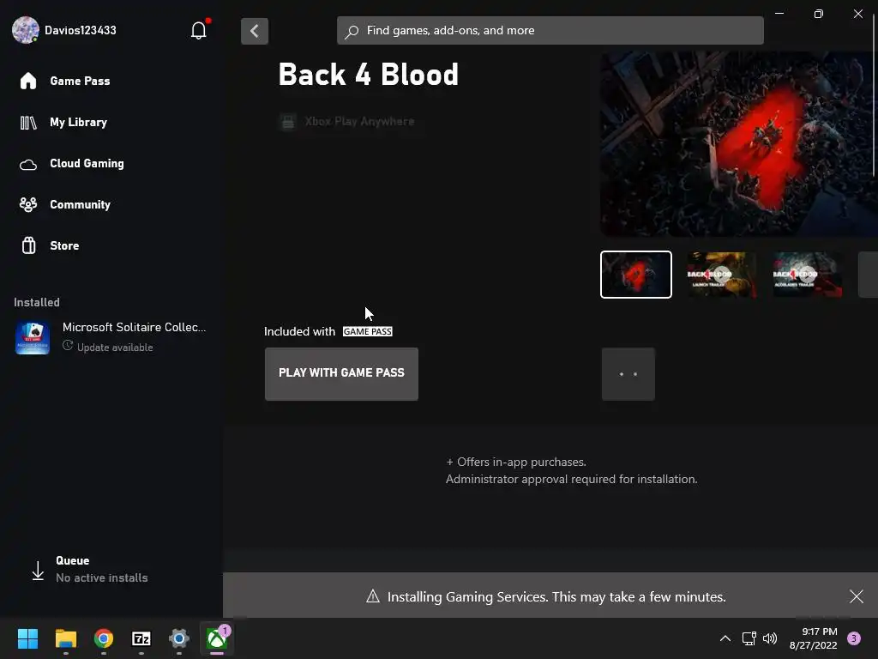Viewport: 878px width, 659px height.
Task: Open the Queue downloads section
Action: tap(89, 570)
